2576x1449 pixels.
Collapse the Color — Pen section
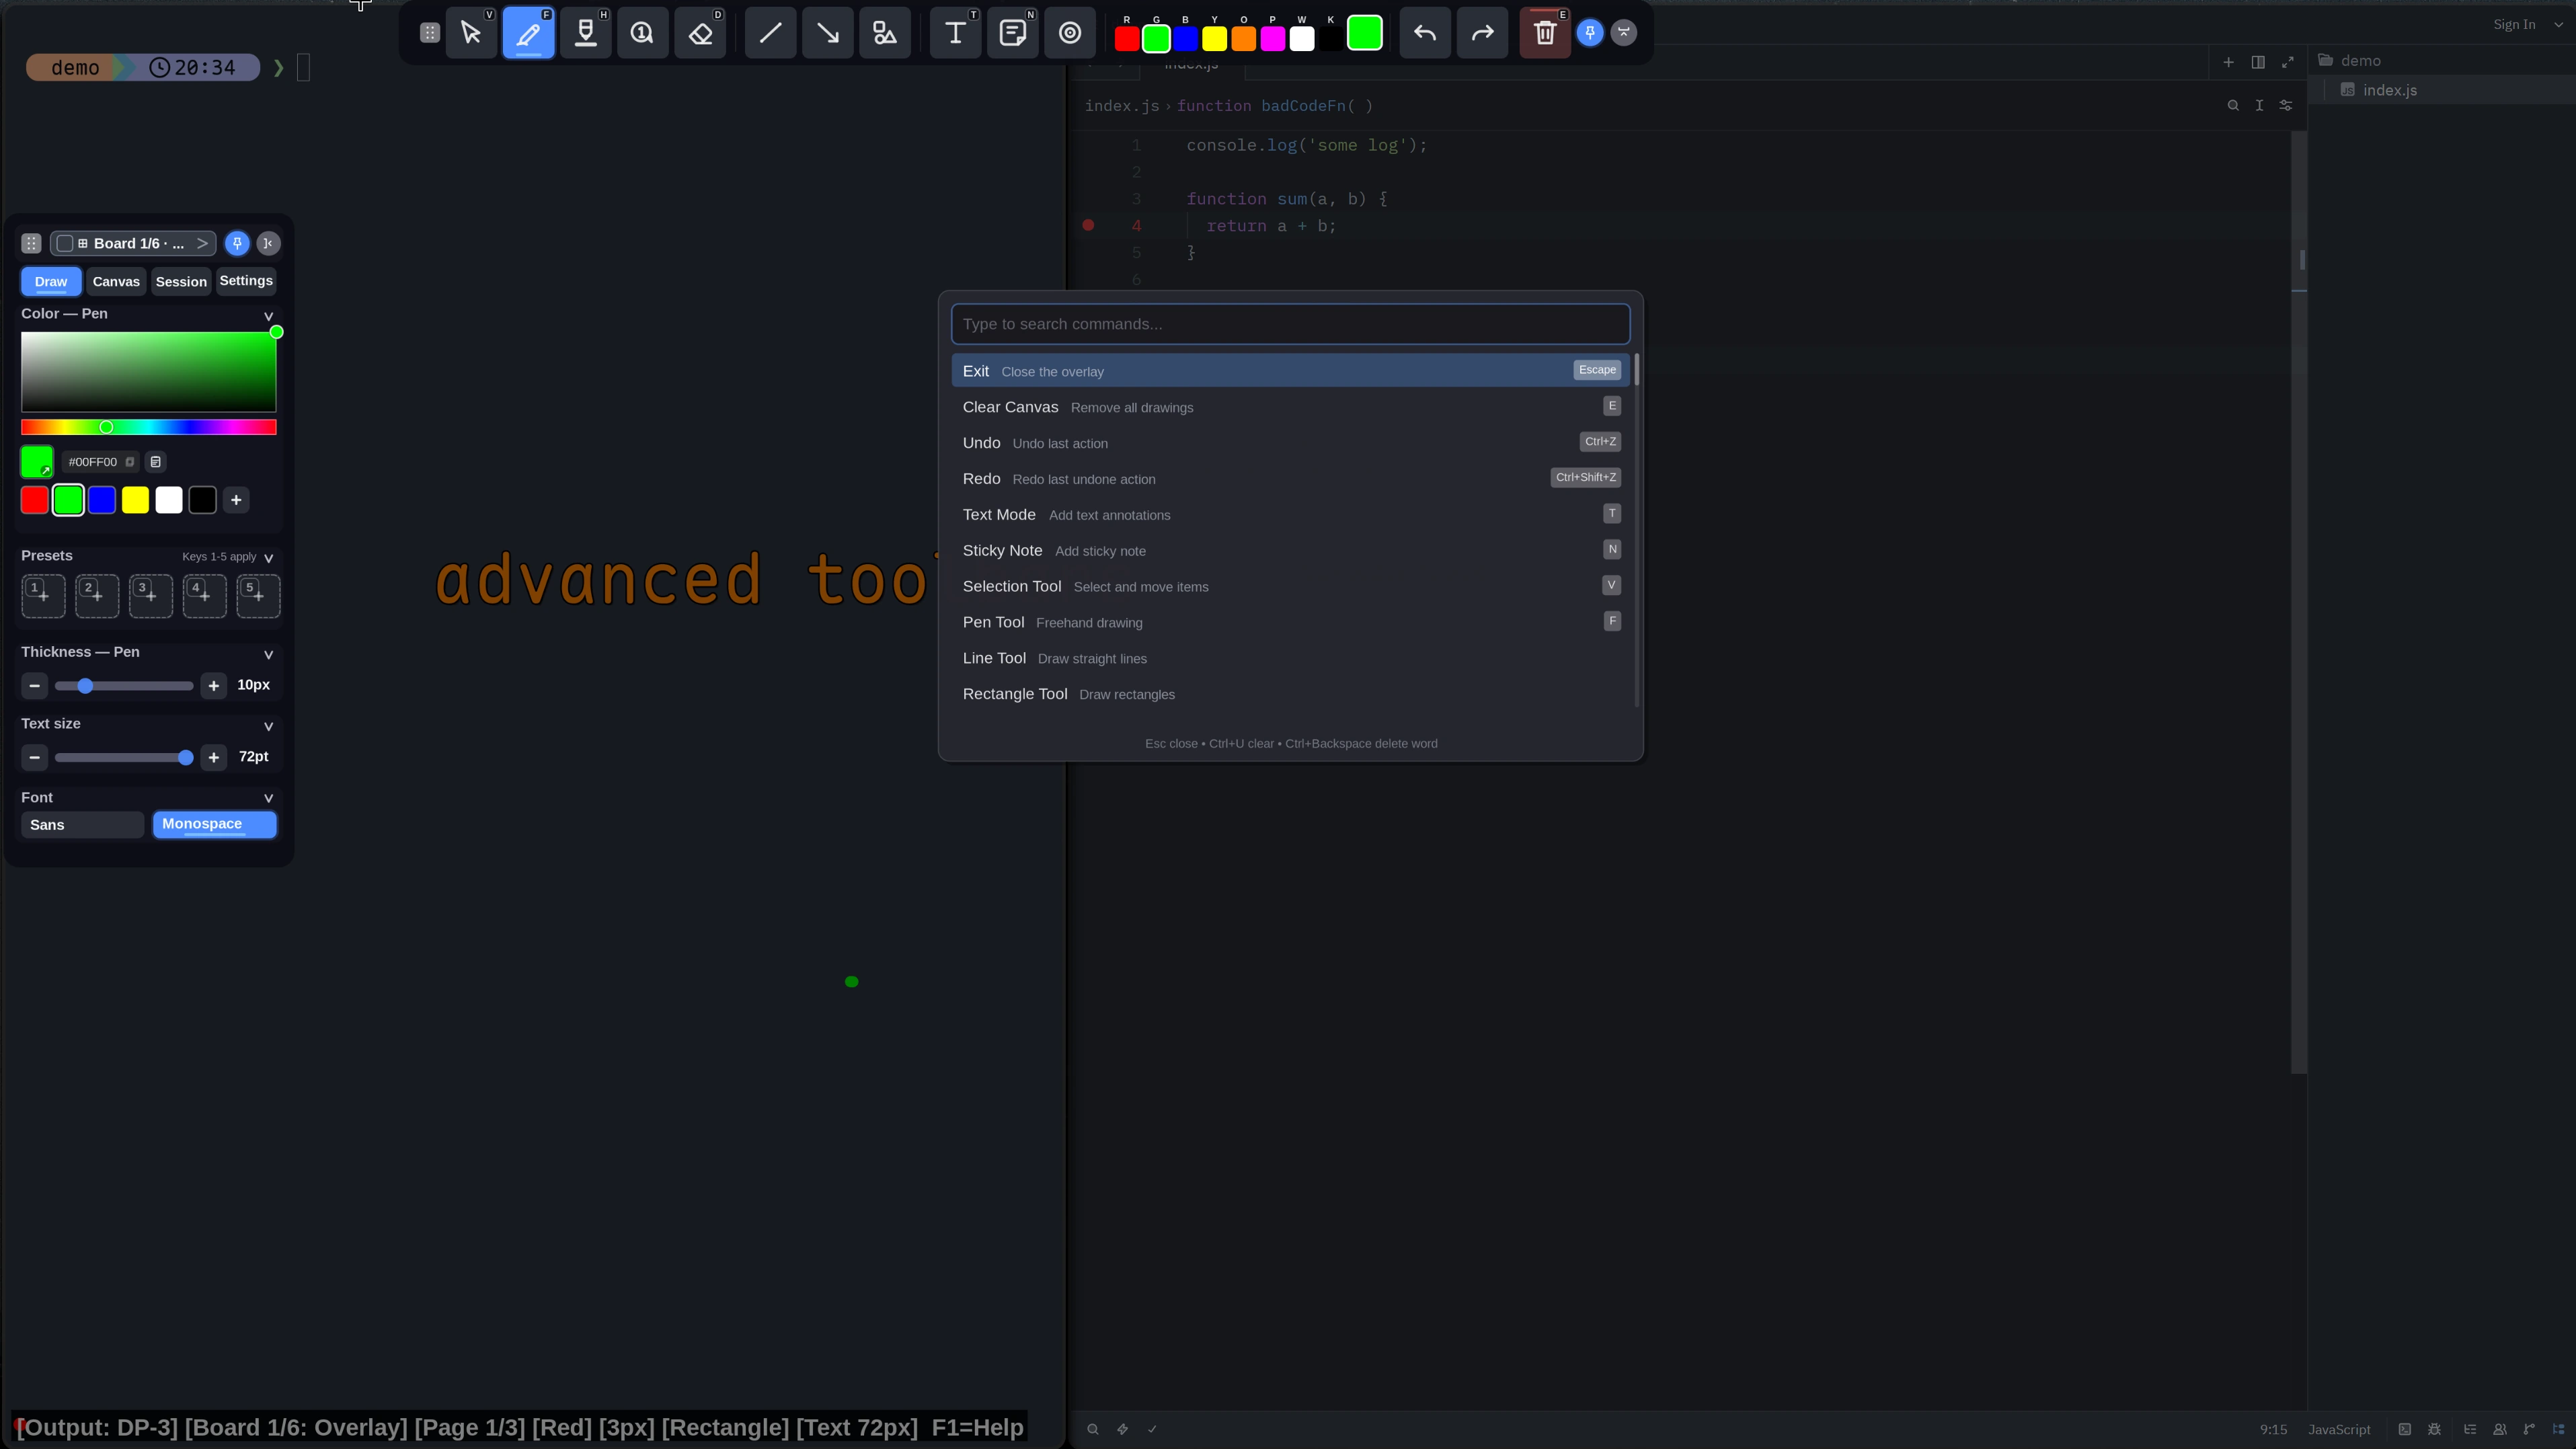268,315
